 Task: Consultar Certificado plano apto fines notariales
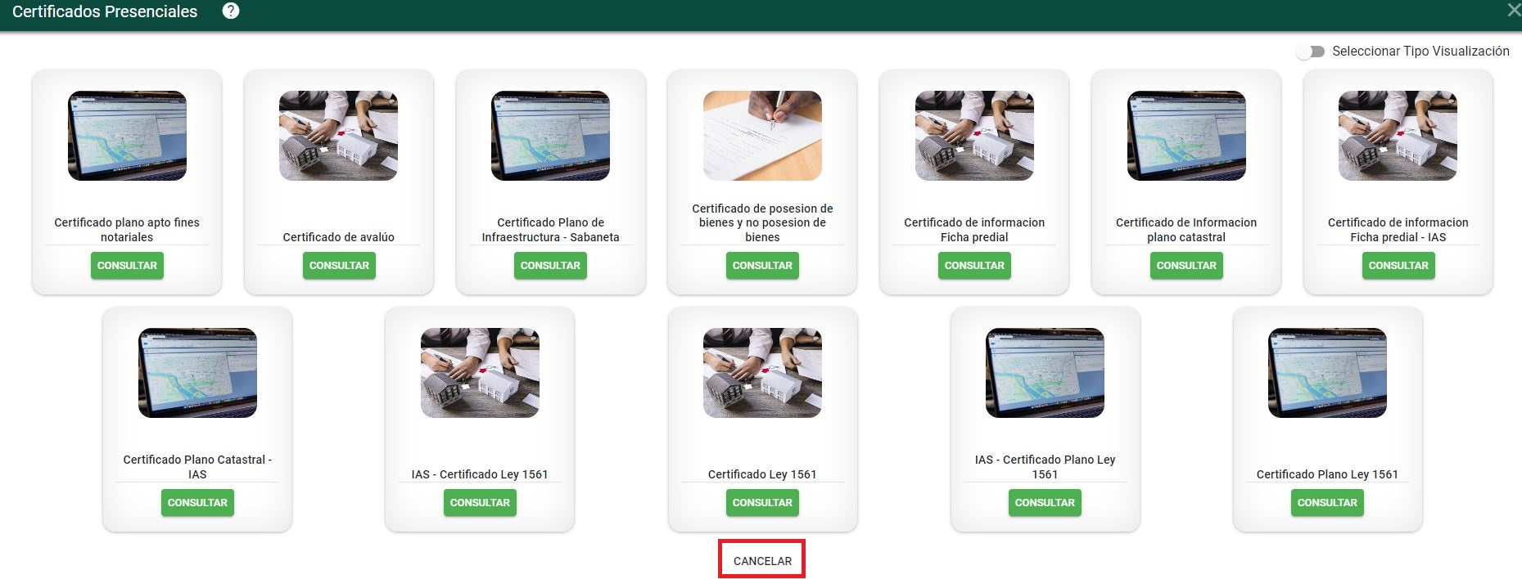click(127, 265)
